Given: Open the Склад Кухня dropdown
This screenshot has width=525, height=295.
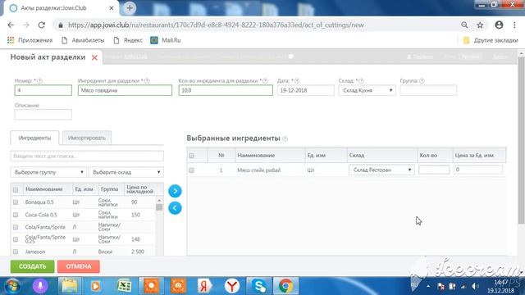Looking at the screenshot, I should 367,90.
